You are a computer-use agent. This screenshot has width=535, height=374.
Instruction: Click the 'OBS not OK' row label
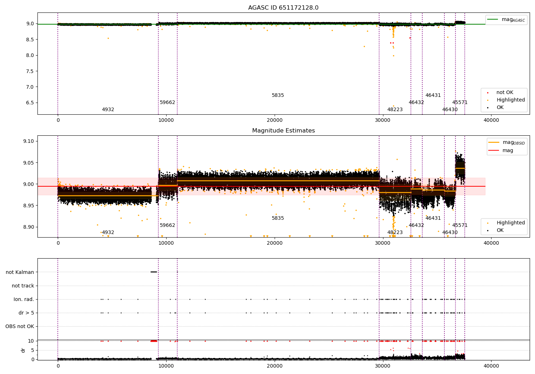pos(20,327)
